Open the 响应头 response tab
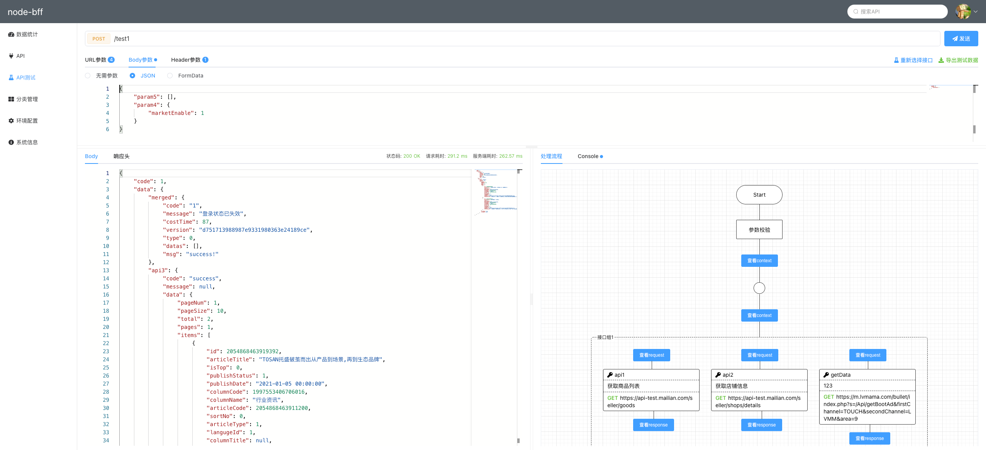Image resolution: width=986 pixels, height=450 pixels. click(x=121, y=156)
